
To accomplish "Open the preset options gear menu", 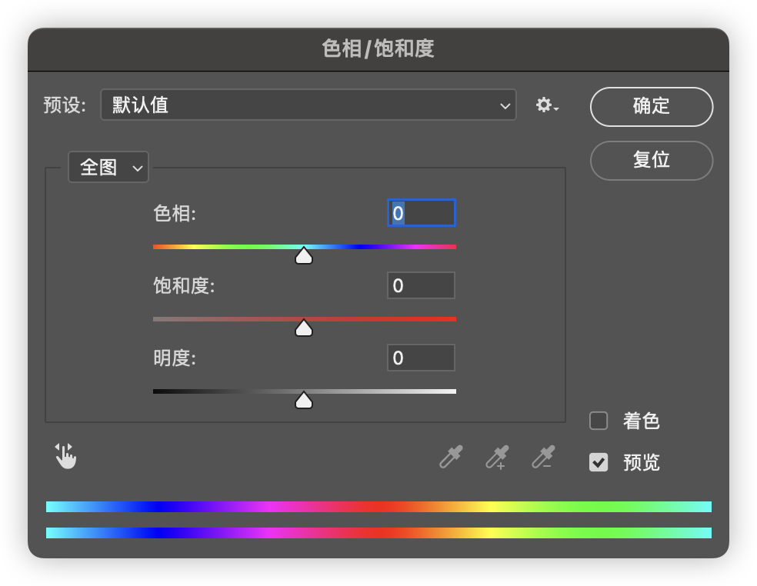I will pyautogui.click(x=547, y=105).
